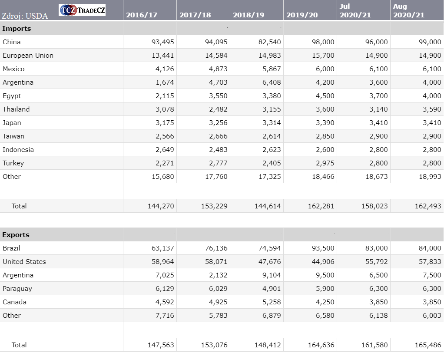
Task: Click the Zdroj: USDA source text
Action: (25, 16)
